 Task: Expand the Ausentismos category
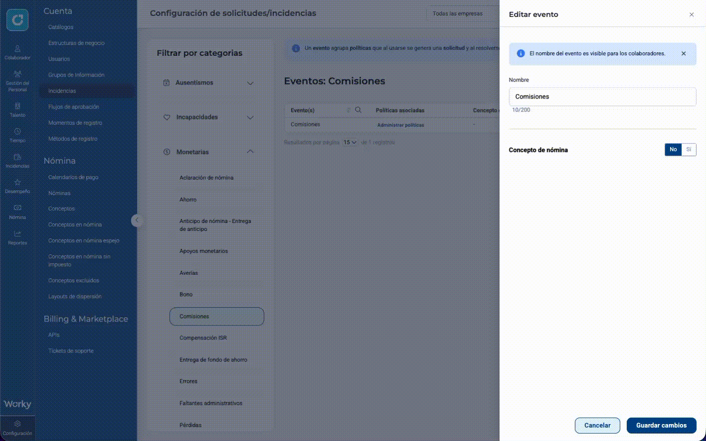(250, 83)
